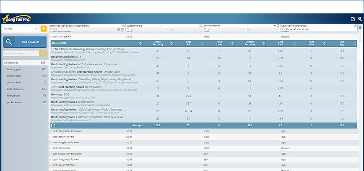Screen dimensions: 364x171
Task: Select the pocket knives keyword group
Action: pos(25,102)
